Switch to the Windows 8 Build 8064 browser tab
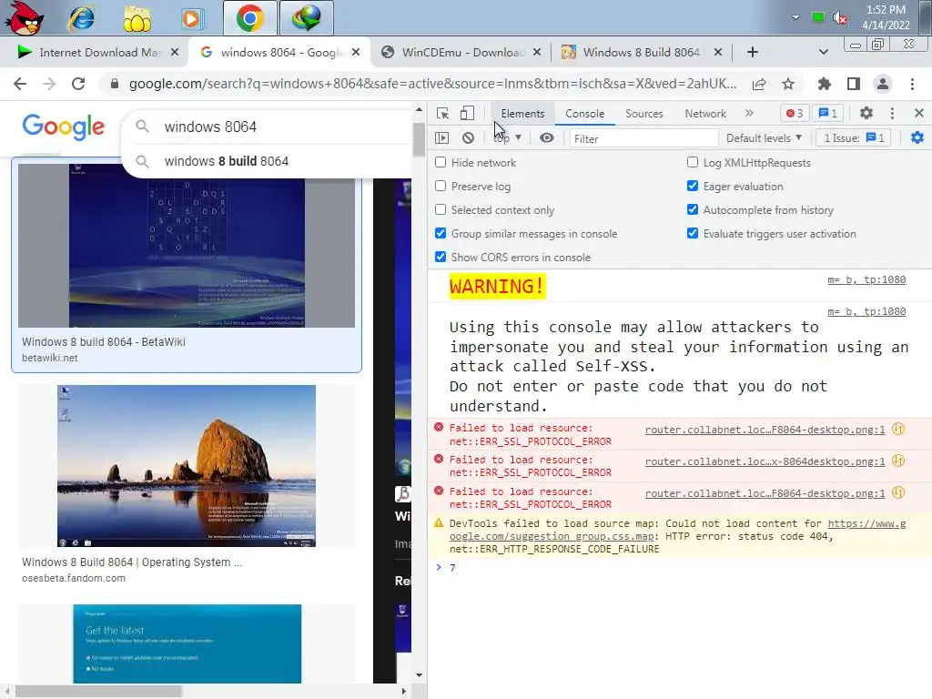This screenshot has width=932, height=699. point(640,52)
